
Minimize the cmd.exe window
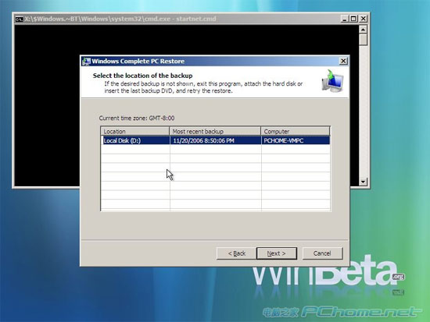click(345, 19)
